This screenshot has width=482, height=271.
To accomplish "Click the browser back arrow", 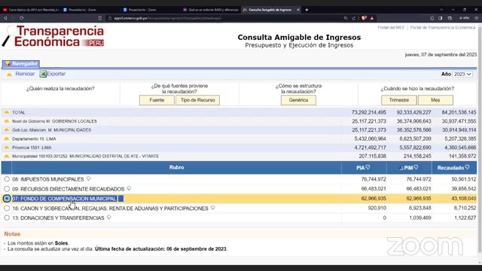I will point(5,18).
